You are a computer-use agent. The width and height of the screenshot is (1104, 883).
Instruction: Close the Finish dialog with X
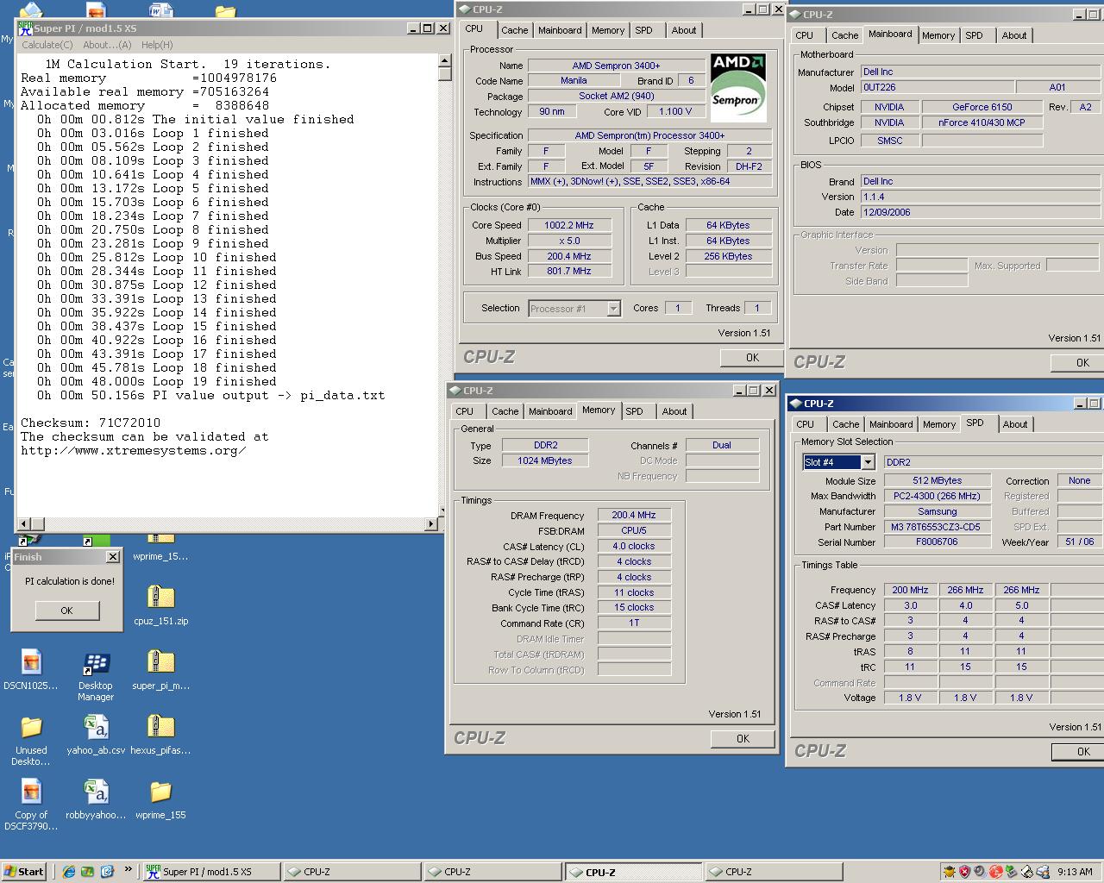click(x=112, y=557)
